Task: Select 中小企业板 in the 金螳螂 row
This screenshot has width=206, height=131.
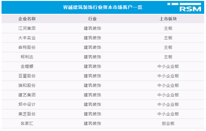Action: coord(168,66)
